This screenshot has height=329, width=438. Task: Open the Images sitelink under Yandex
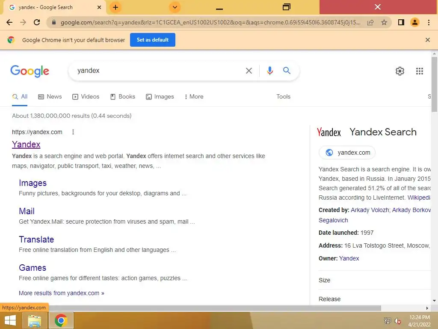33,183
